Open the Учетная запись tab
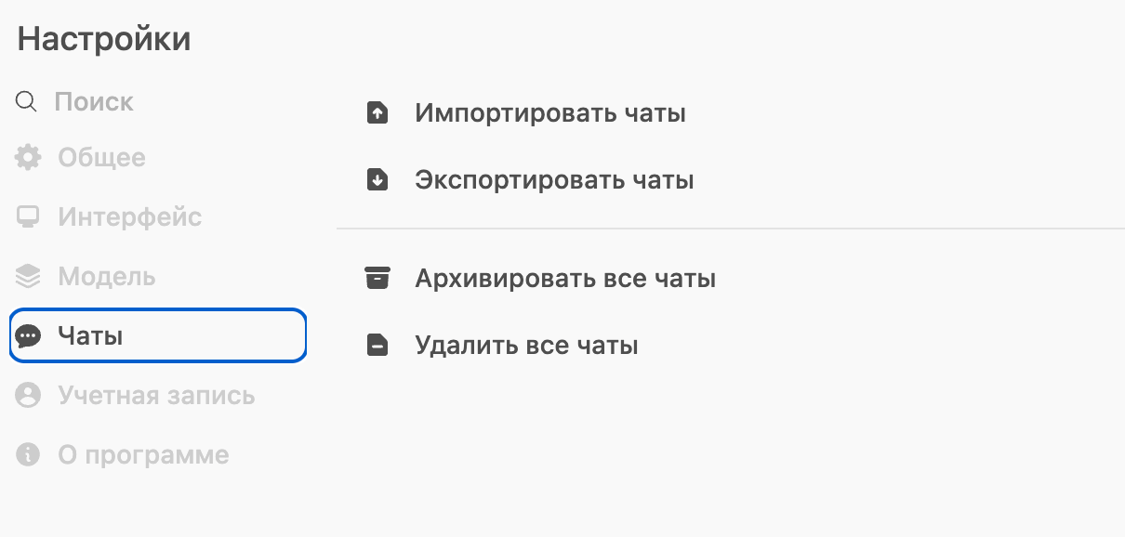Image resolution: width=1125 pixels, height=537 pixels. 155,396
